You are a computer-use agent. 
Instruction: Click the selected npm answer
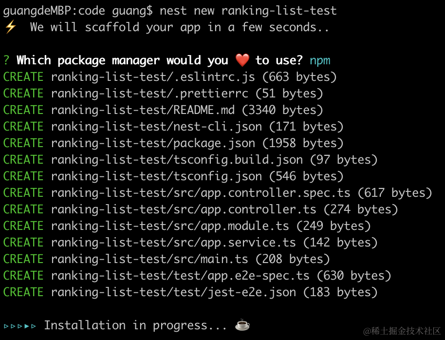pos(320,60)
